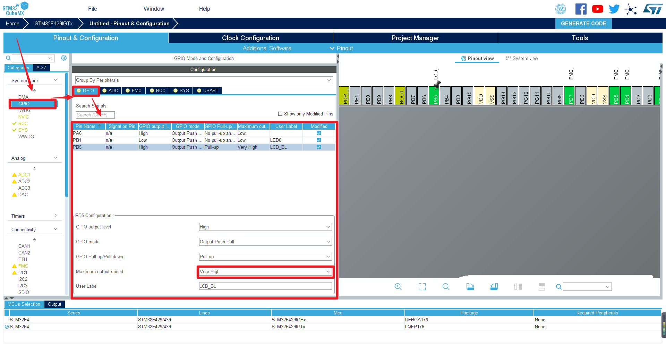The image size is (666, 347).
Task: Toggle the Modified checkbox for PB1
Action: 319,140
